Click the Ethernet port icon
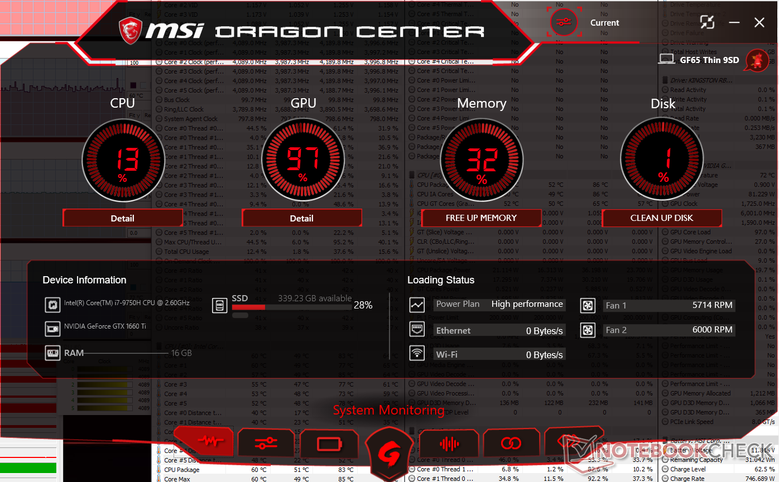Image resolution: width=779 pixels, height=482 pixels. coord(417,329)
